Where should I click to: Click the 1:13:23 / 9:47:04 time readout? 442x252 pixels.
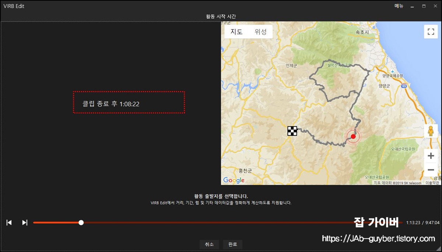pos(423,223)
